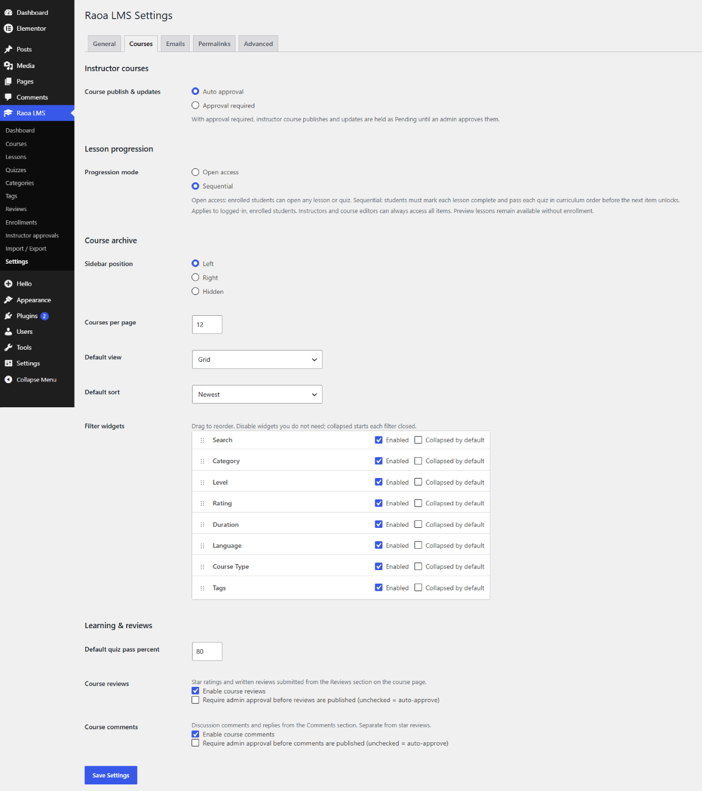Check Require admin approval before reviews

(x=195, y=700)
